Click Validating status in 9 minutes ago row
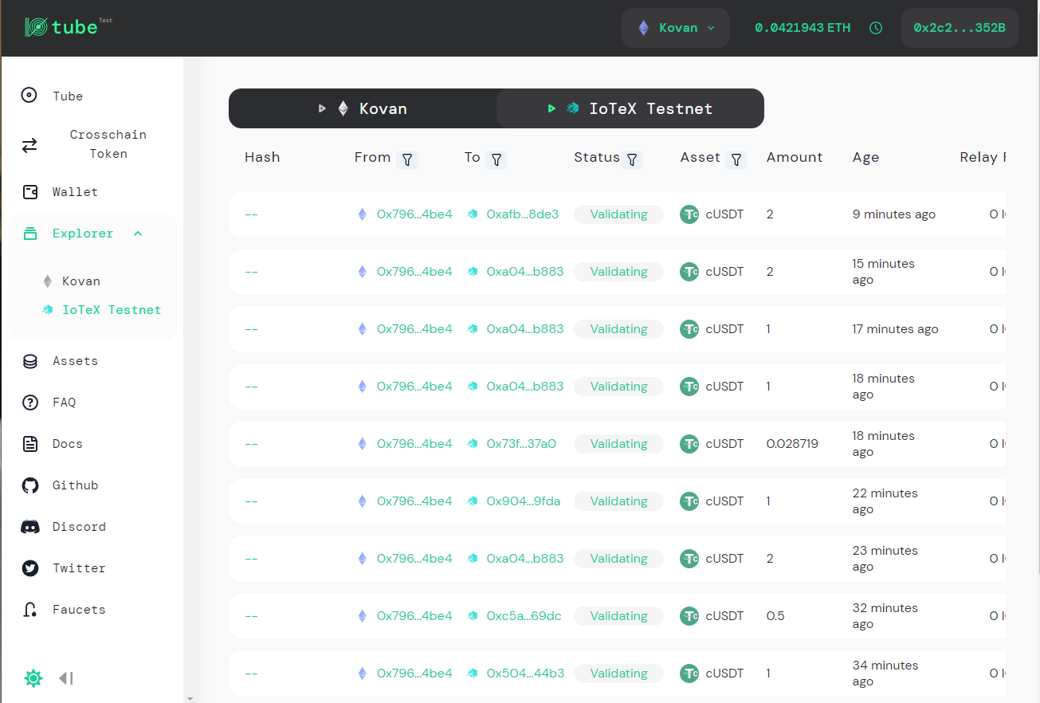1040x703 pixels. [x=618, y=214]
